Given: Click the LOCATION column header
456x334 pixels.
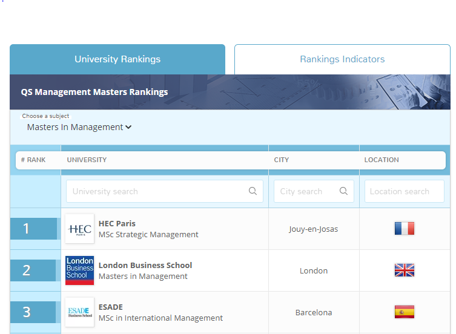Looking at the screenshot, I should [382, 160].
